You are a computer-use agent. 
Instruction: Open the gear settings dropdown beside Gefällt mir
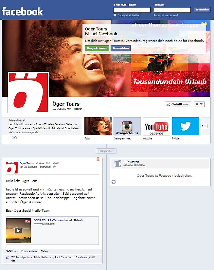point(199,104)
